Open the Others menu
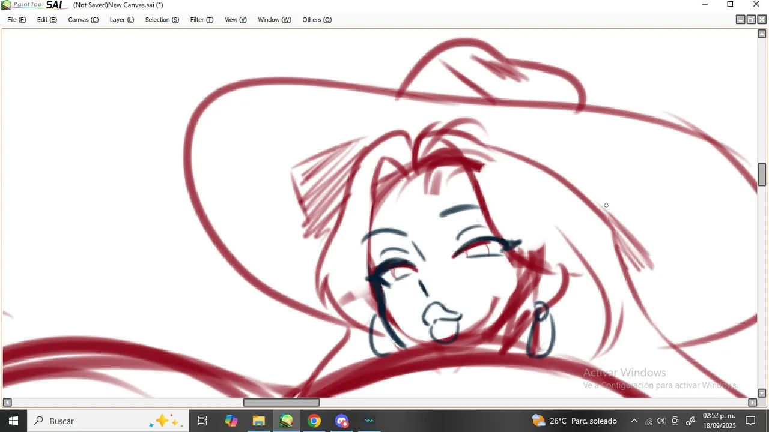The width and height of the screenshot is (769, 432). 317,20
